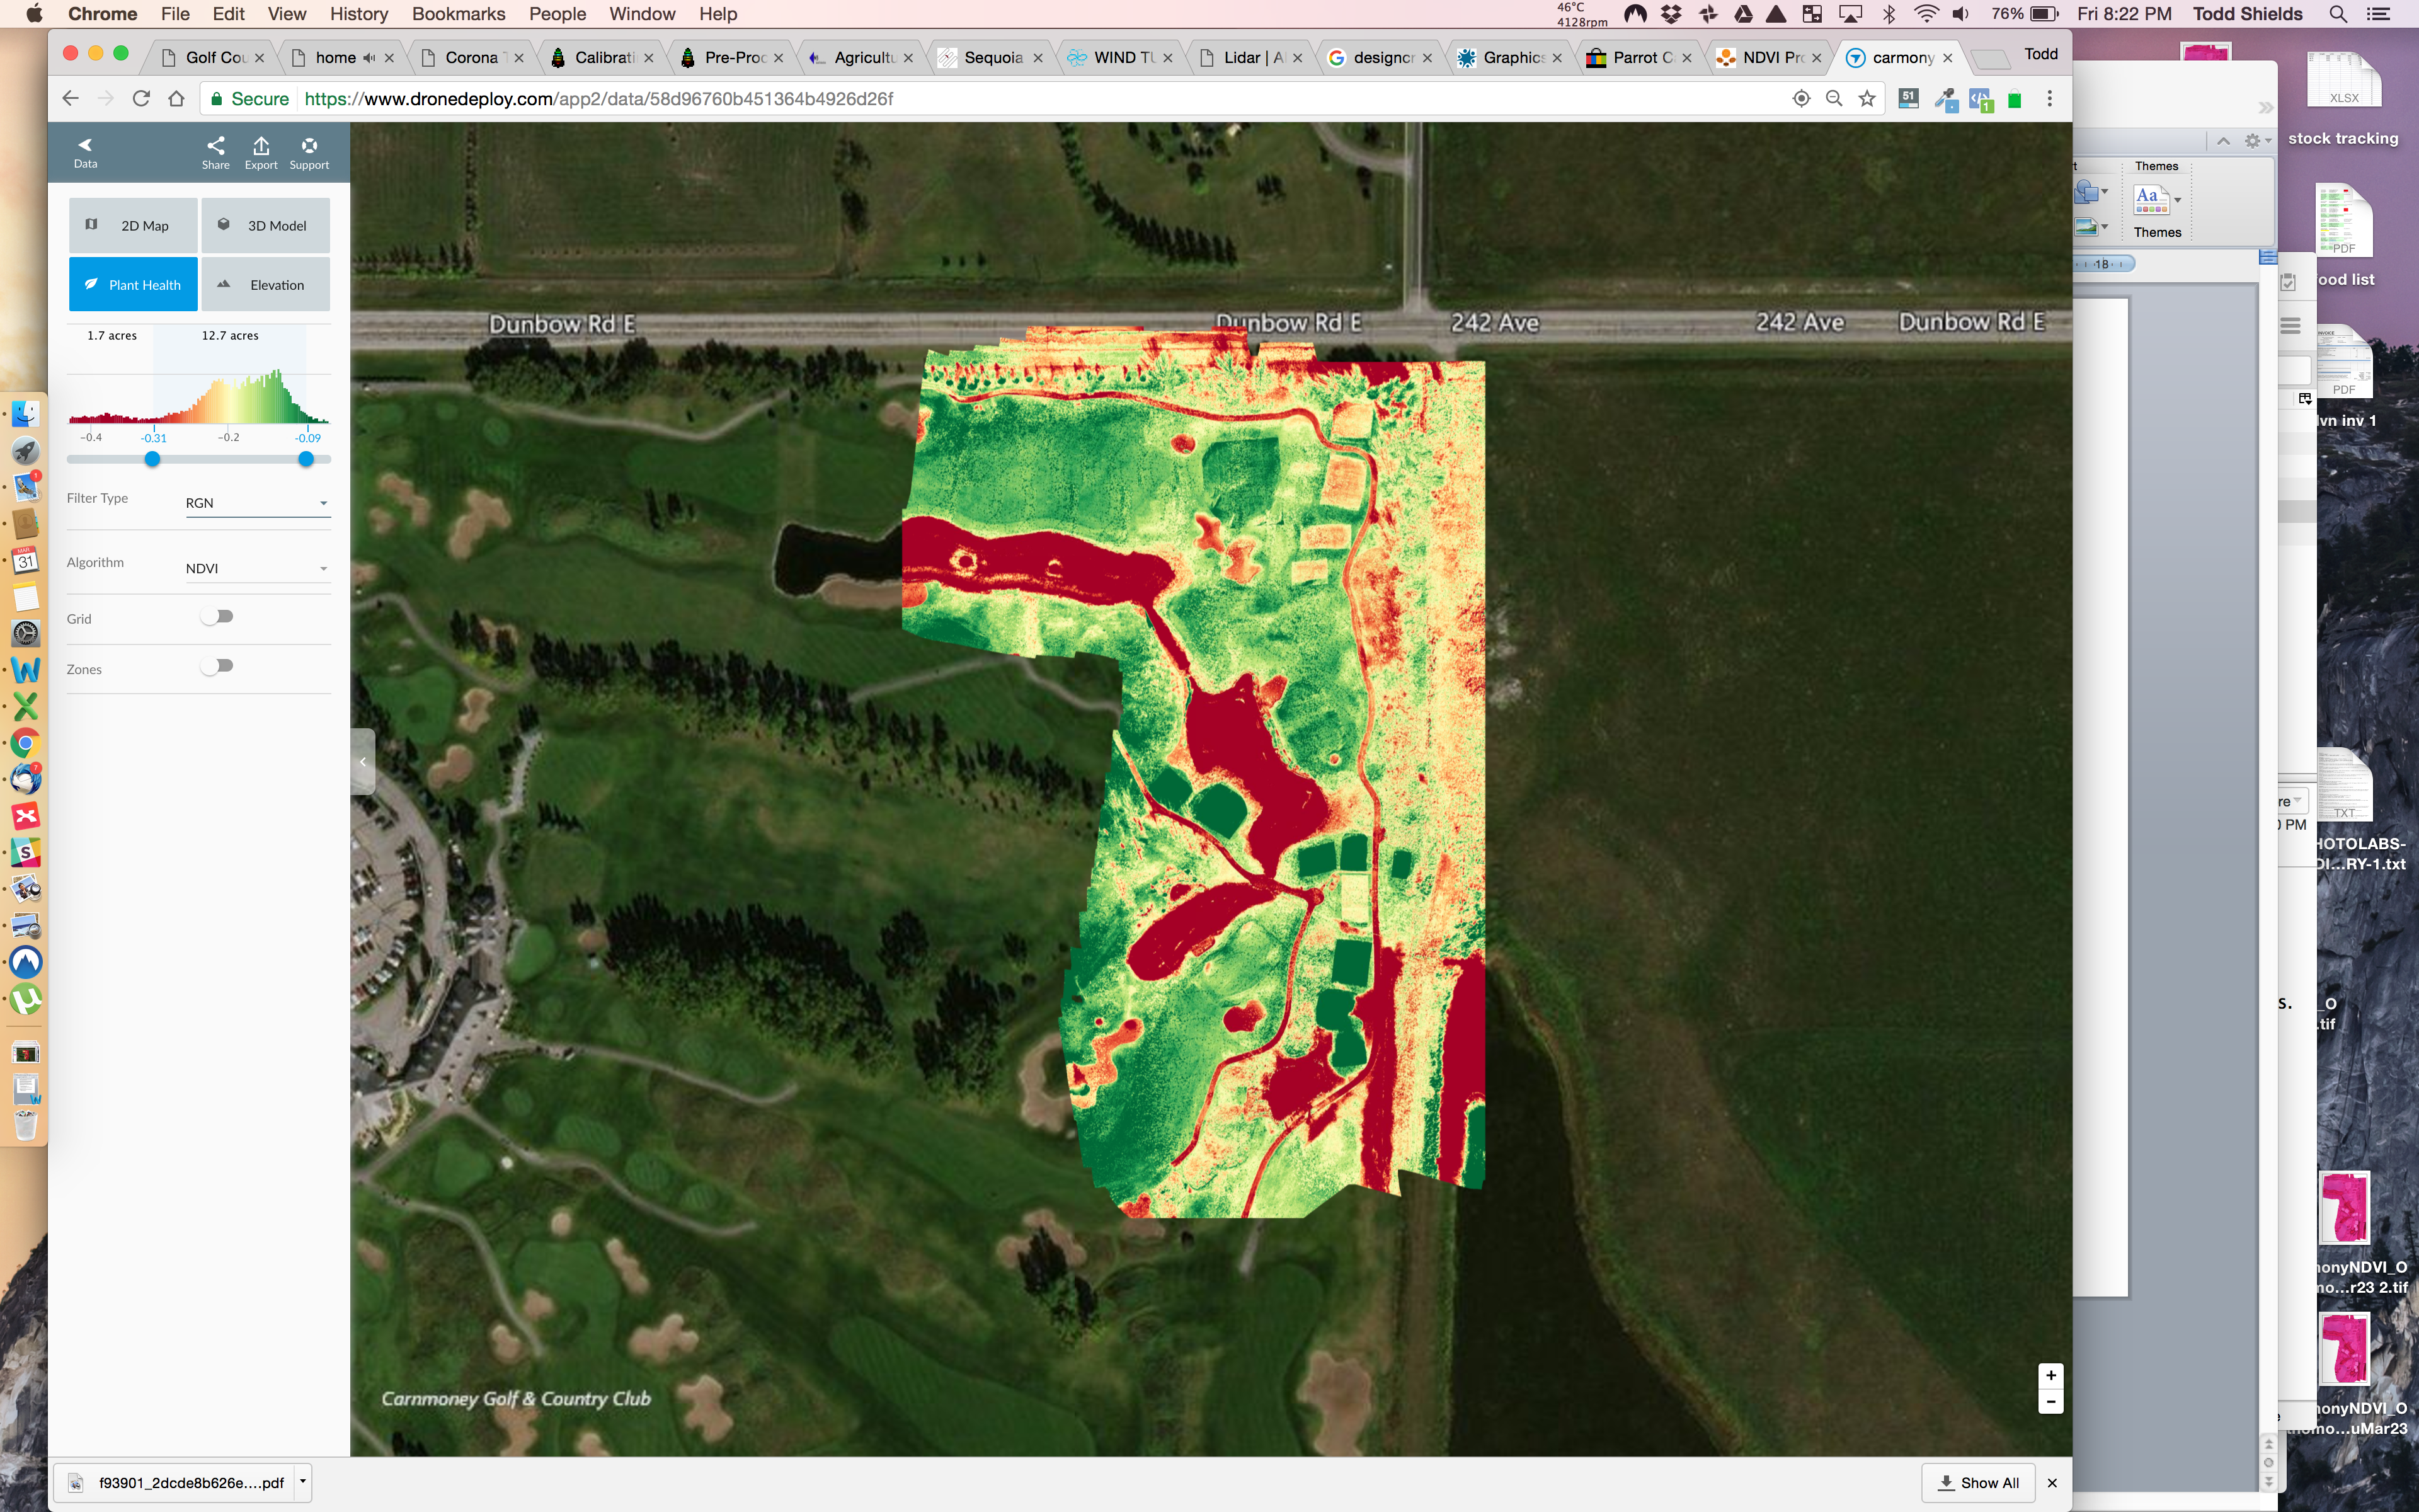Enable the Grid toggle
This screenshot has height=1512, width=2419.
[217, 617]
